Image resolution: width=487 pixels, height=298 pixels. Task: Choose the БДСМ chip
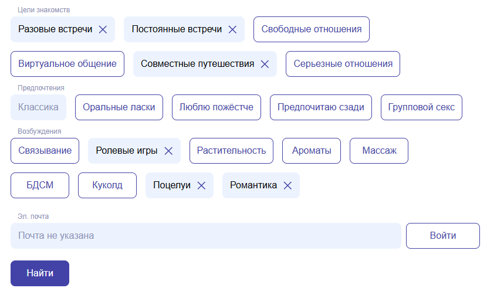point(40,185)
